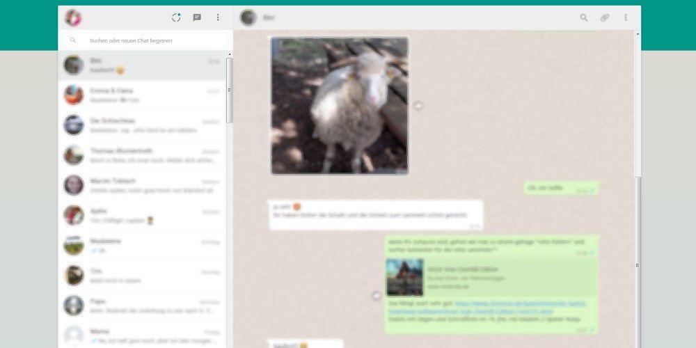The image size is (696, 348).
Task: Click the conversation scroll-up arrow
Action: (638, 34)
